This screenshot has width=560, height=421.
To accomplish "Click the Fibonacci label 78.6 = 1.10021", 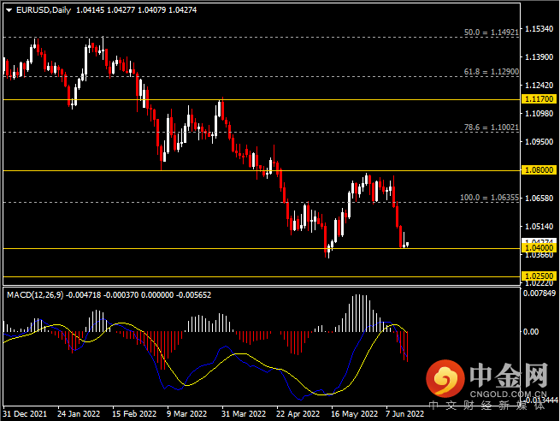I will [492, 127].
